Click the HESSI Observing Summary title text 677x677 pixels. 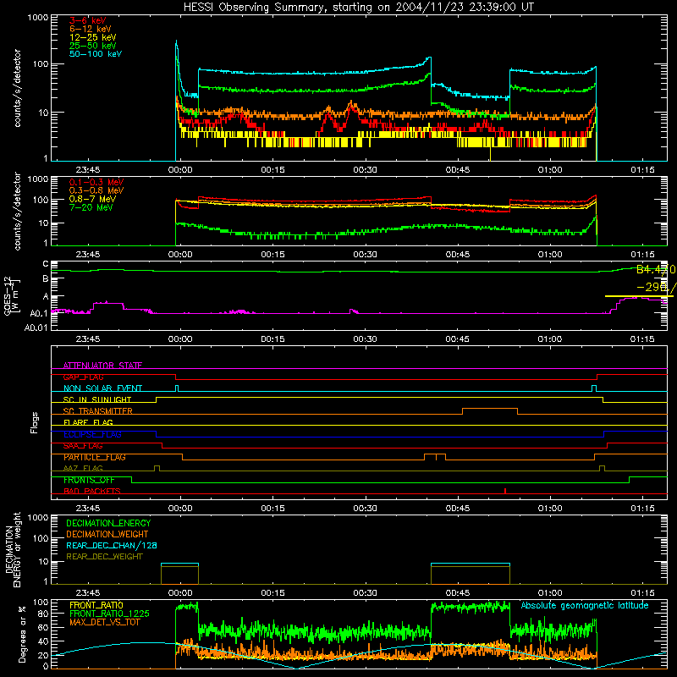[359, 7]
